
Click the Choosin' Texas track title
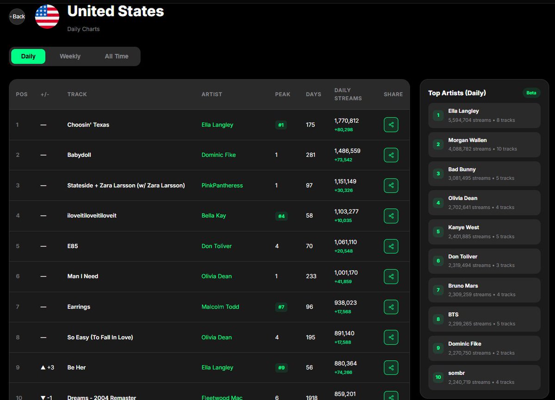(88, 125)
